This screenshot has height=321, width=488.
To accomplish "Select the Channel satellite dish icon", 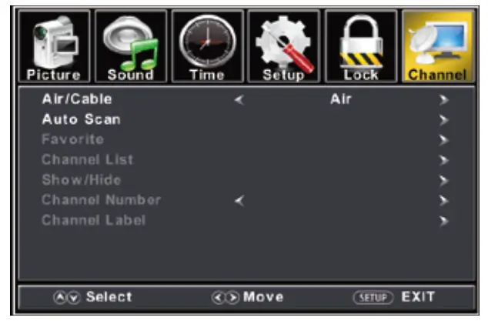I will [x=438, y=46].
